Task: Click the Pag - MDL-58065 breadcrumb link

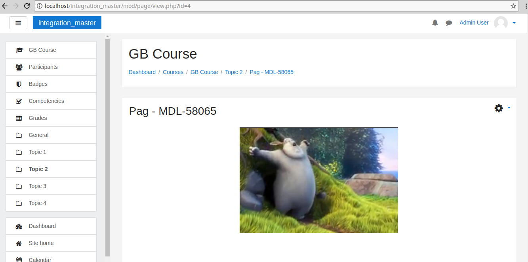Action: [271, 72]
